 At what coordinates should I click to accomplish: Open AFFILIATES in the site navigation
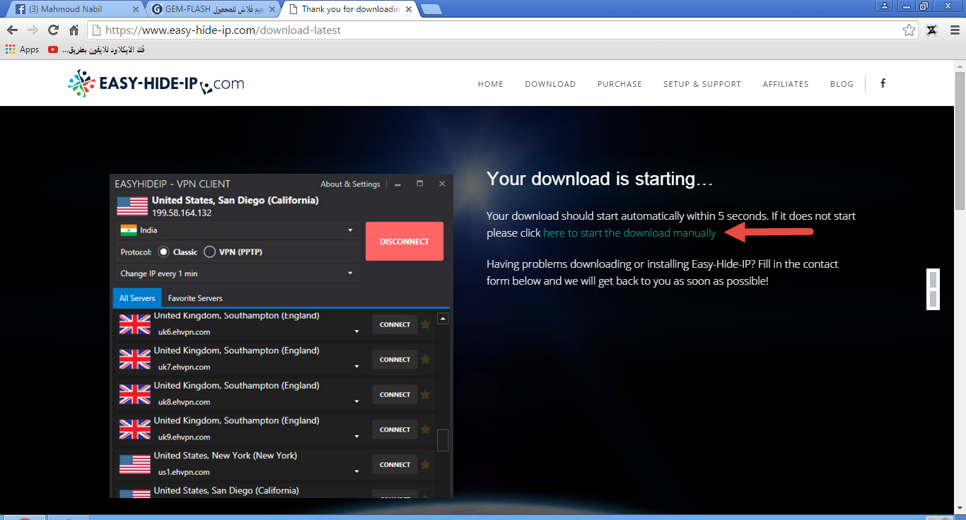coord(786,84)
